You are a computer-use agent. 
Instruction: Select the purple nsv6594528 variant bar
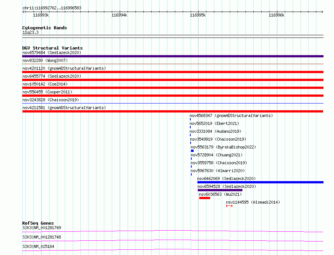[220, 190]
